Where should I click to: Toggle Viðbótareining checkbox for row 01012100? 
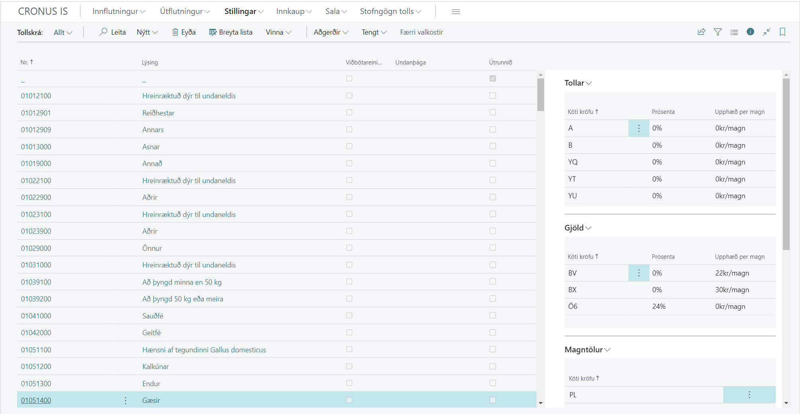349,96
